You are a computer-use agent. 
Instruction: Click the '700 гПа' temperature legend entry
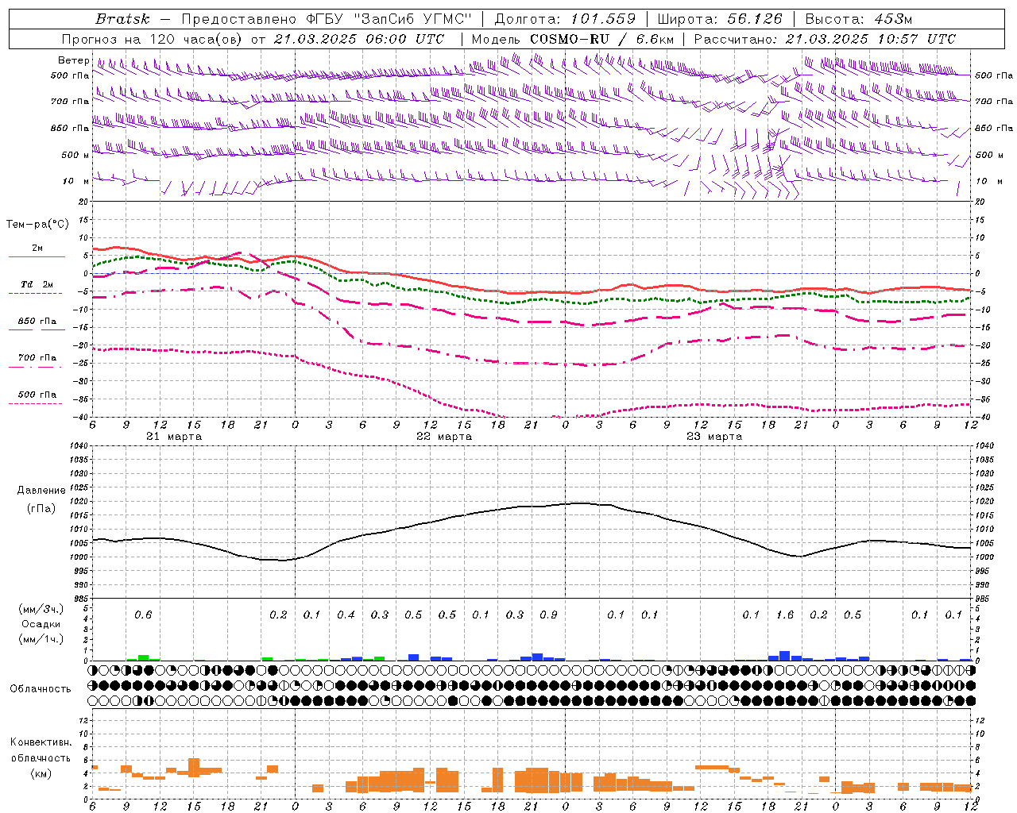[x=37, y=358]
